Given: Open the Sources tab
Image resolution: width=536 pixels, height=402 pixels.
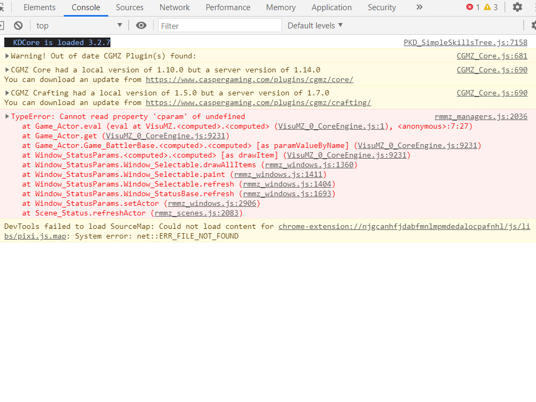Looking at the screenshot, I should (130, 8).
